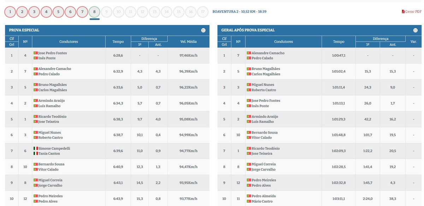The width and height of the screenshot is (424, 206).
Task: Select upcoming stage 14 circle
Action: 166,12
